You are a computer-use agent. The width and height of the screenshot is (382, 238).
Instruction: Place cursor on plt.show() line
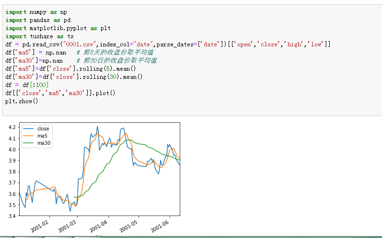click(x=22, y=101)
